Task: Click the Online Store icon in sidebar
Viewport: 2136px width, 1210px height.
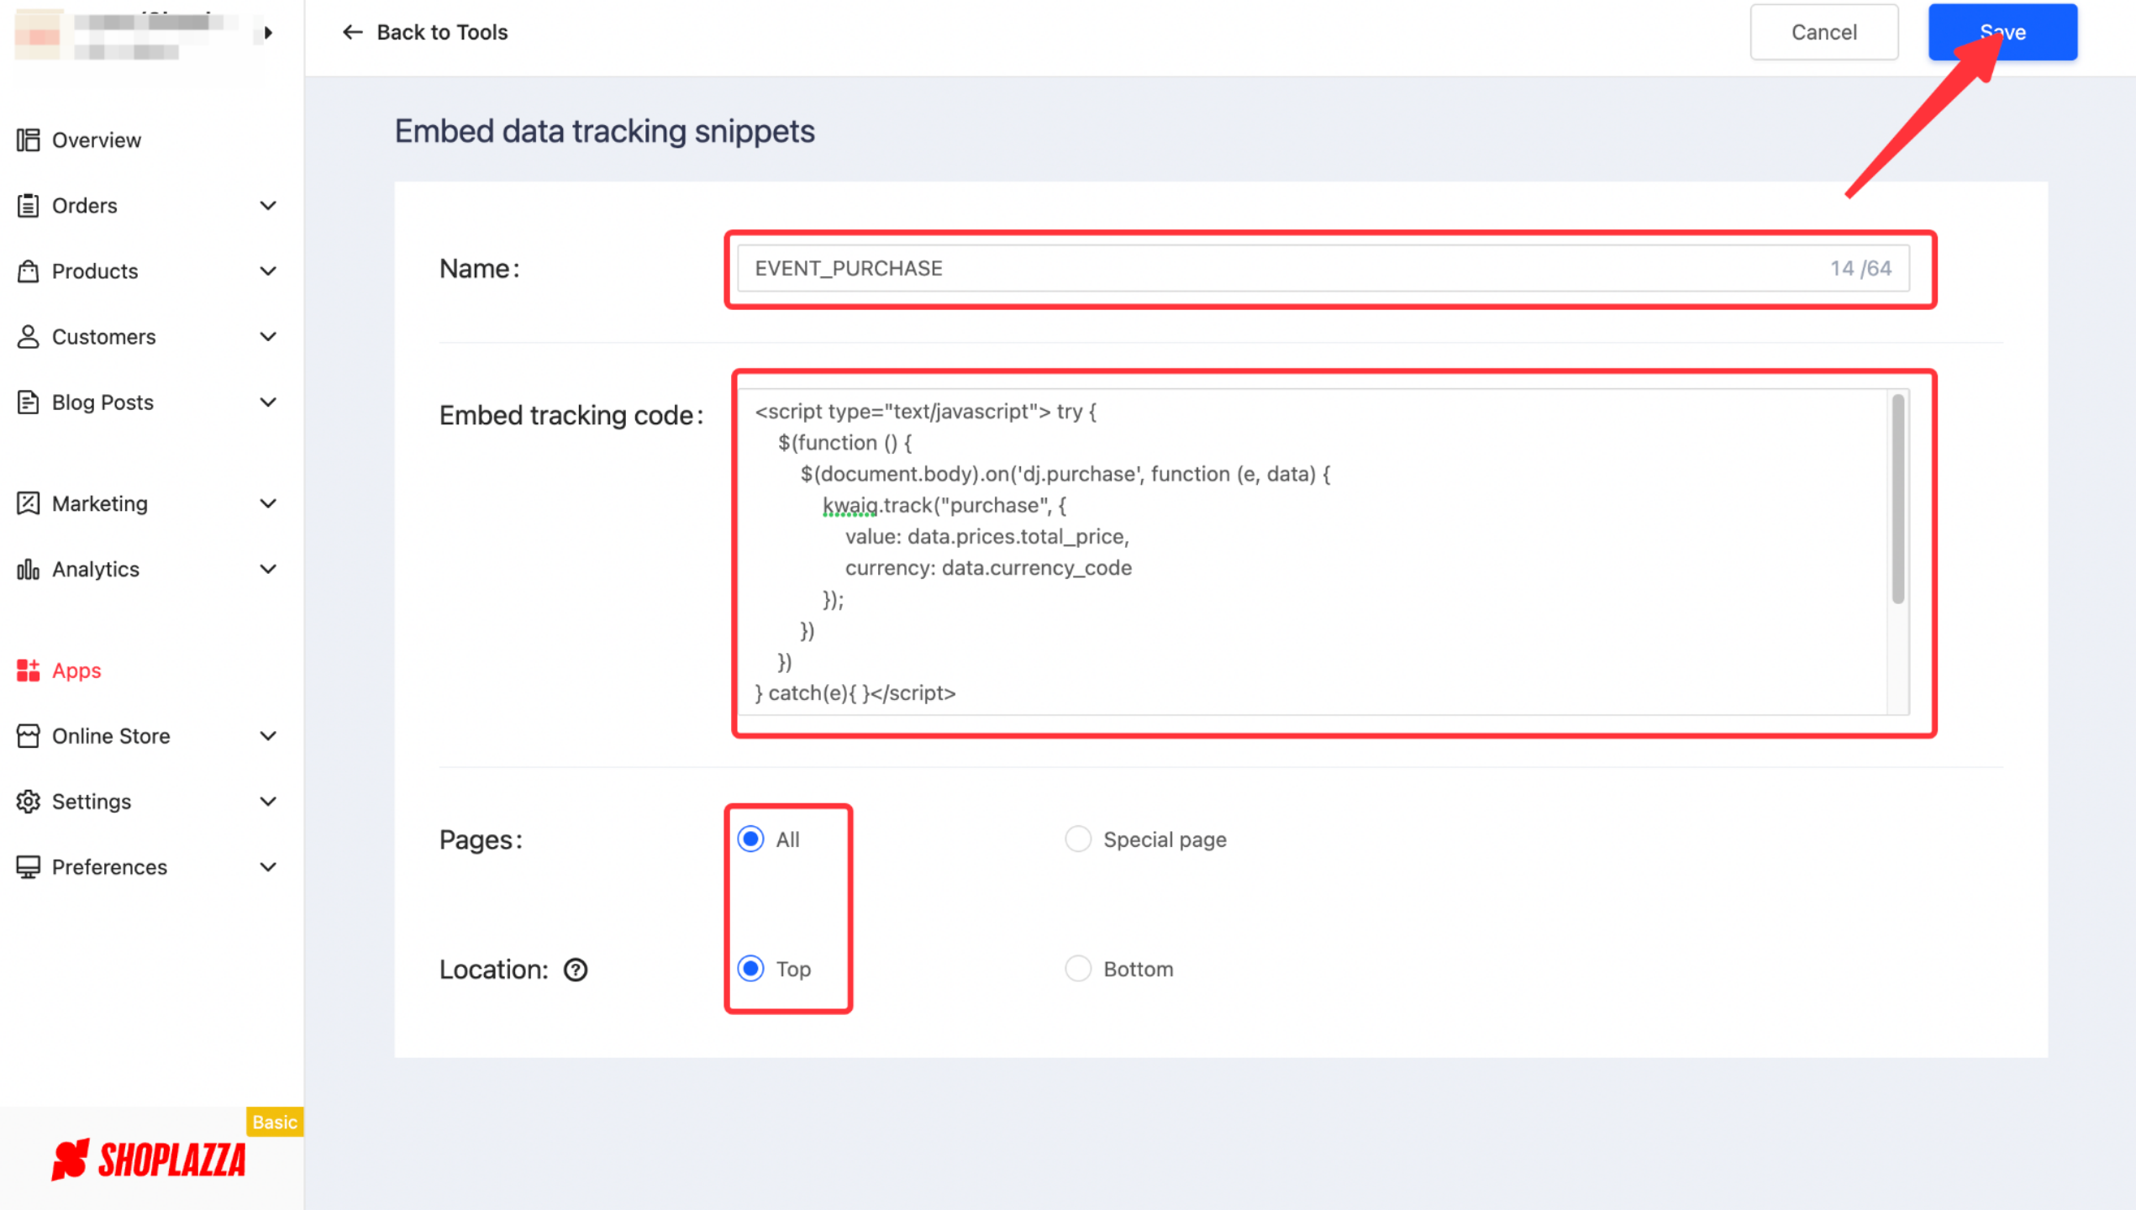Action: 28,734
